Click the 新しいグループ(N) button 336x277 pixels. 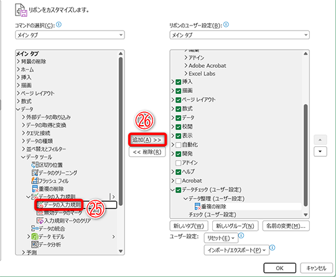(235, 226)
